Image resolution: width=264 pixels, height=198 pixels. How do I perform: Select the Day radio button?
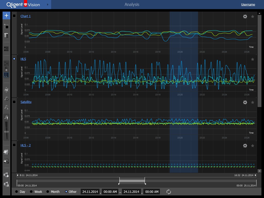17,192
